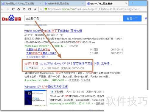Open favorites with the solid star icon
The height and width of the screenshot is (112, 149).
coord(35,9)
